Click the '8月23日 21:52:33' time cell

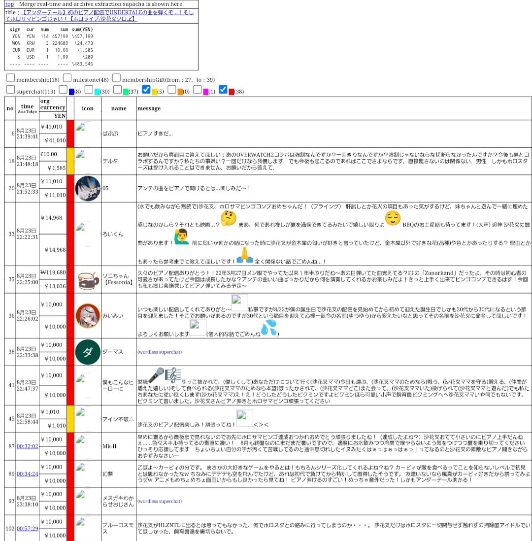(x=27, y=188)
